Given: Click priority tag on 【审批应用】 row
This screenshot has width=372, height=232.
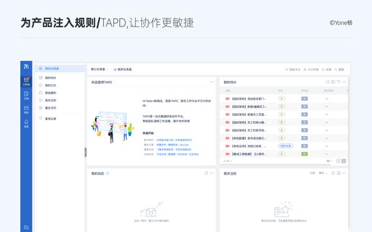Looking at the screenshot, I should coord(305,146).
